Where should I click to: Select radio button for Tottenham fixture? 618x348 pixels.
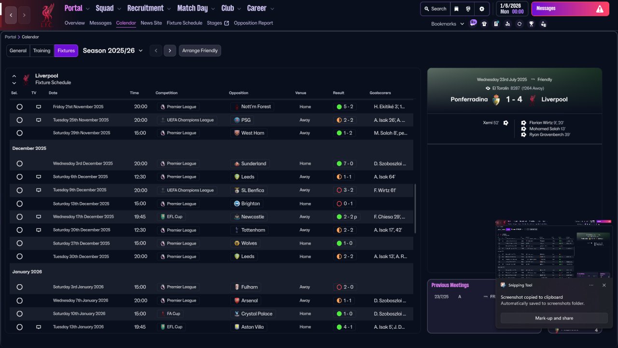click(19, 230)
